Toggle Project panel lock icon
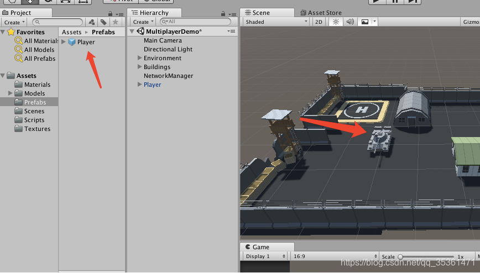Screen dimensions: 480x273 pyautogui.click(x=110, y=14)
